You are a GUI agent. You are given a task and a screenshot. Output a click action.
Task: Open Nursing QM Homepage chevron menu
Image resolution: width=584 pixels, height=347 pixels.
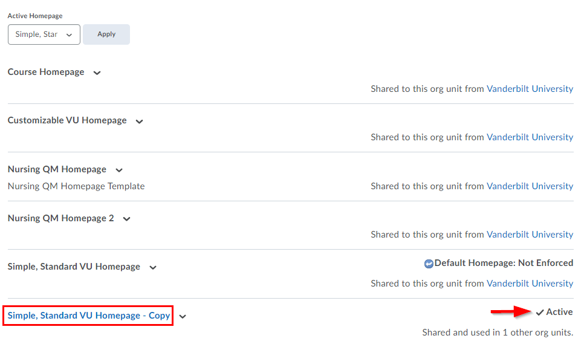click(119, 170)
